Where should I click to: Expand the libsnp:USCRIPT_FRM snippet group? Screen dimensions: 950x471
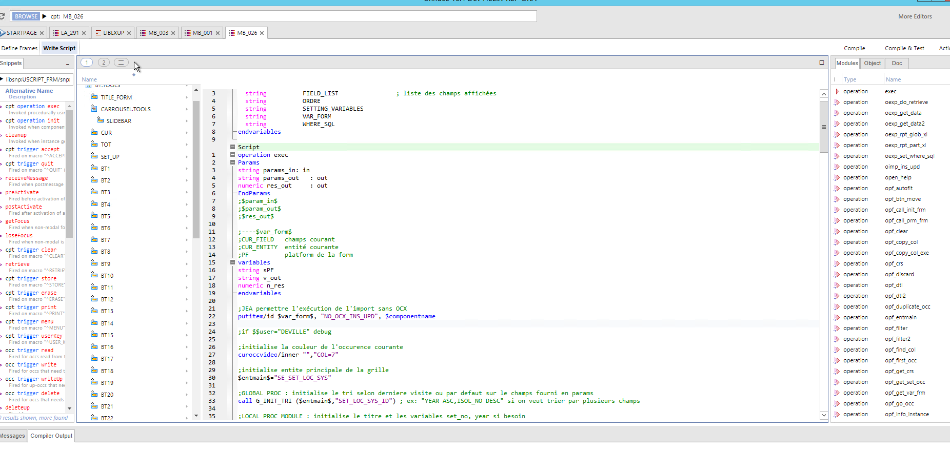(x=3, y=79)
